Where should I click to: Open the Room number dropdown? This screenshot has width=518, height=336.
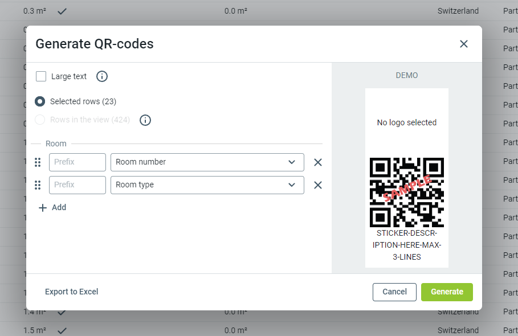[207, 162]
